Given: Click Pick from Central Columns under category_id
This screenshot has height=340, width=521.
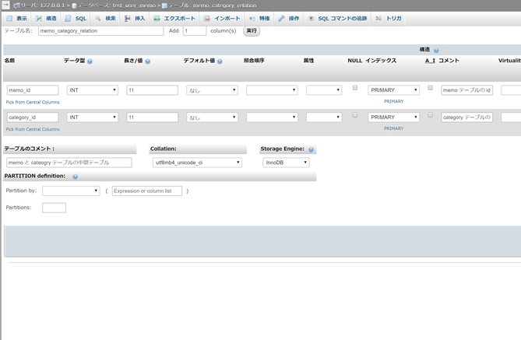Looking at the screenshot, I should point(33,129).
